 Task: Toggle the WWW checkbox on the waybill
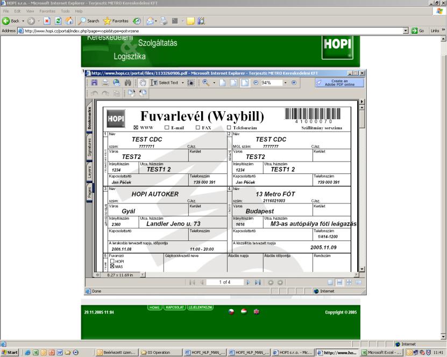pos(136,127)
